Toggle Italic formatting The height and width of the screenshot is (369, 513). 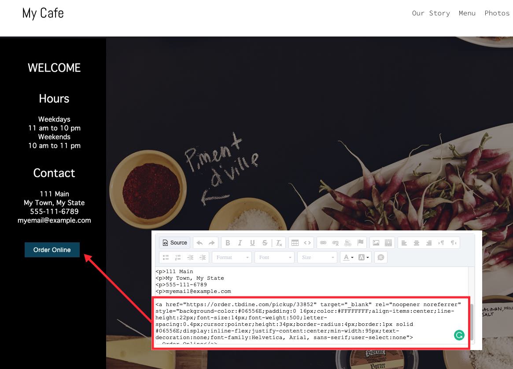(x=240, y=242)
